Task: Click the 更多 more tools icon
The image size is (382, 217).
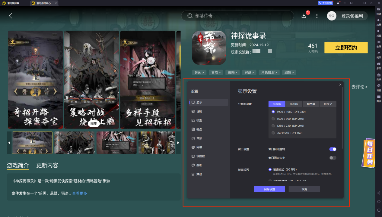Action: click(x=379, y=98)
